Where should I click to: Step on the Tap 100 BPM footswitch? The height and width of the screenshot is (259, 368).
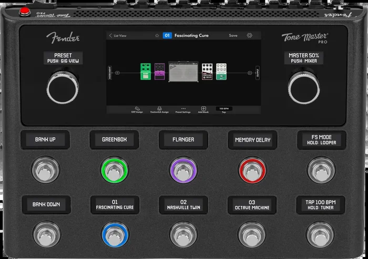tap(320, 234)
